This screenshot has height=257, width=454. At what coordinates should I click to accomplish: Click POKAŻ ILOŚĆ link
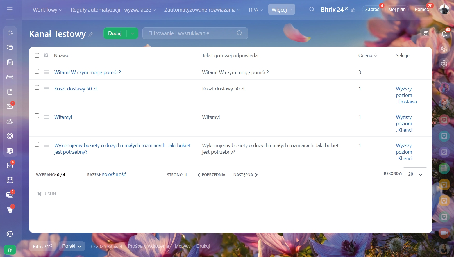114,175
